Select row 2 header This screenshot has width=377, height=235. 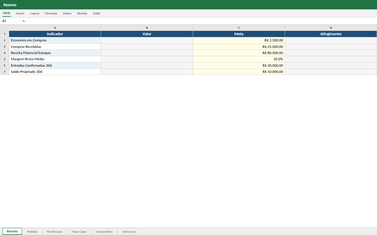tap(4, 40)
